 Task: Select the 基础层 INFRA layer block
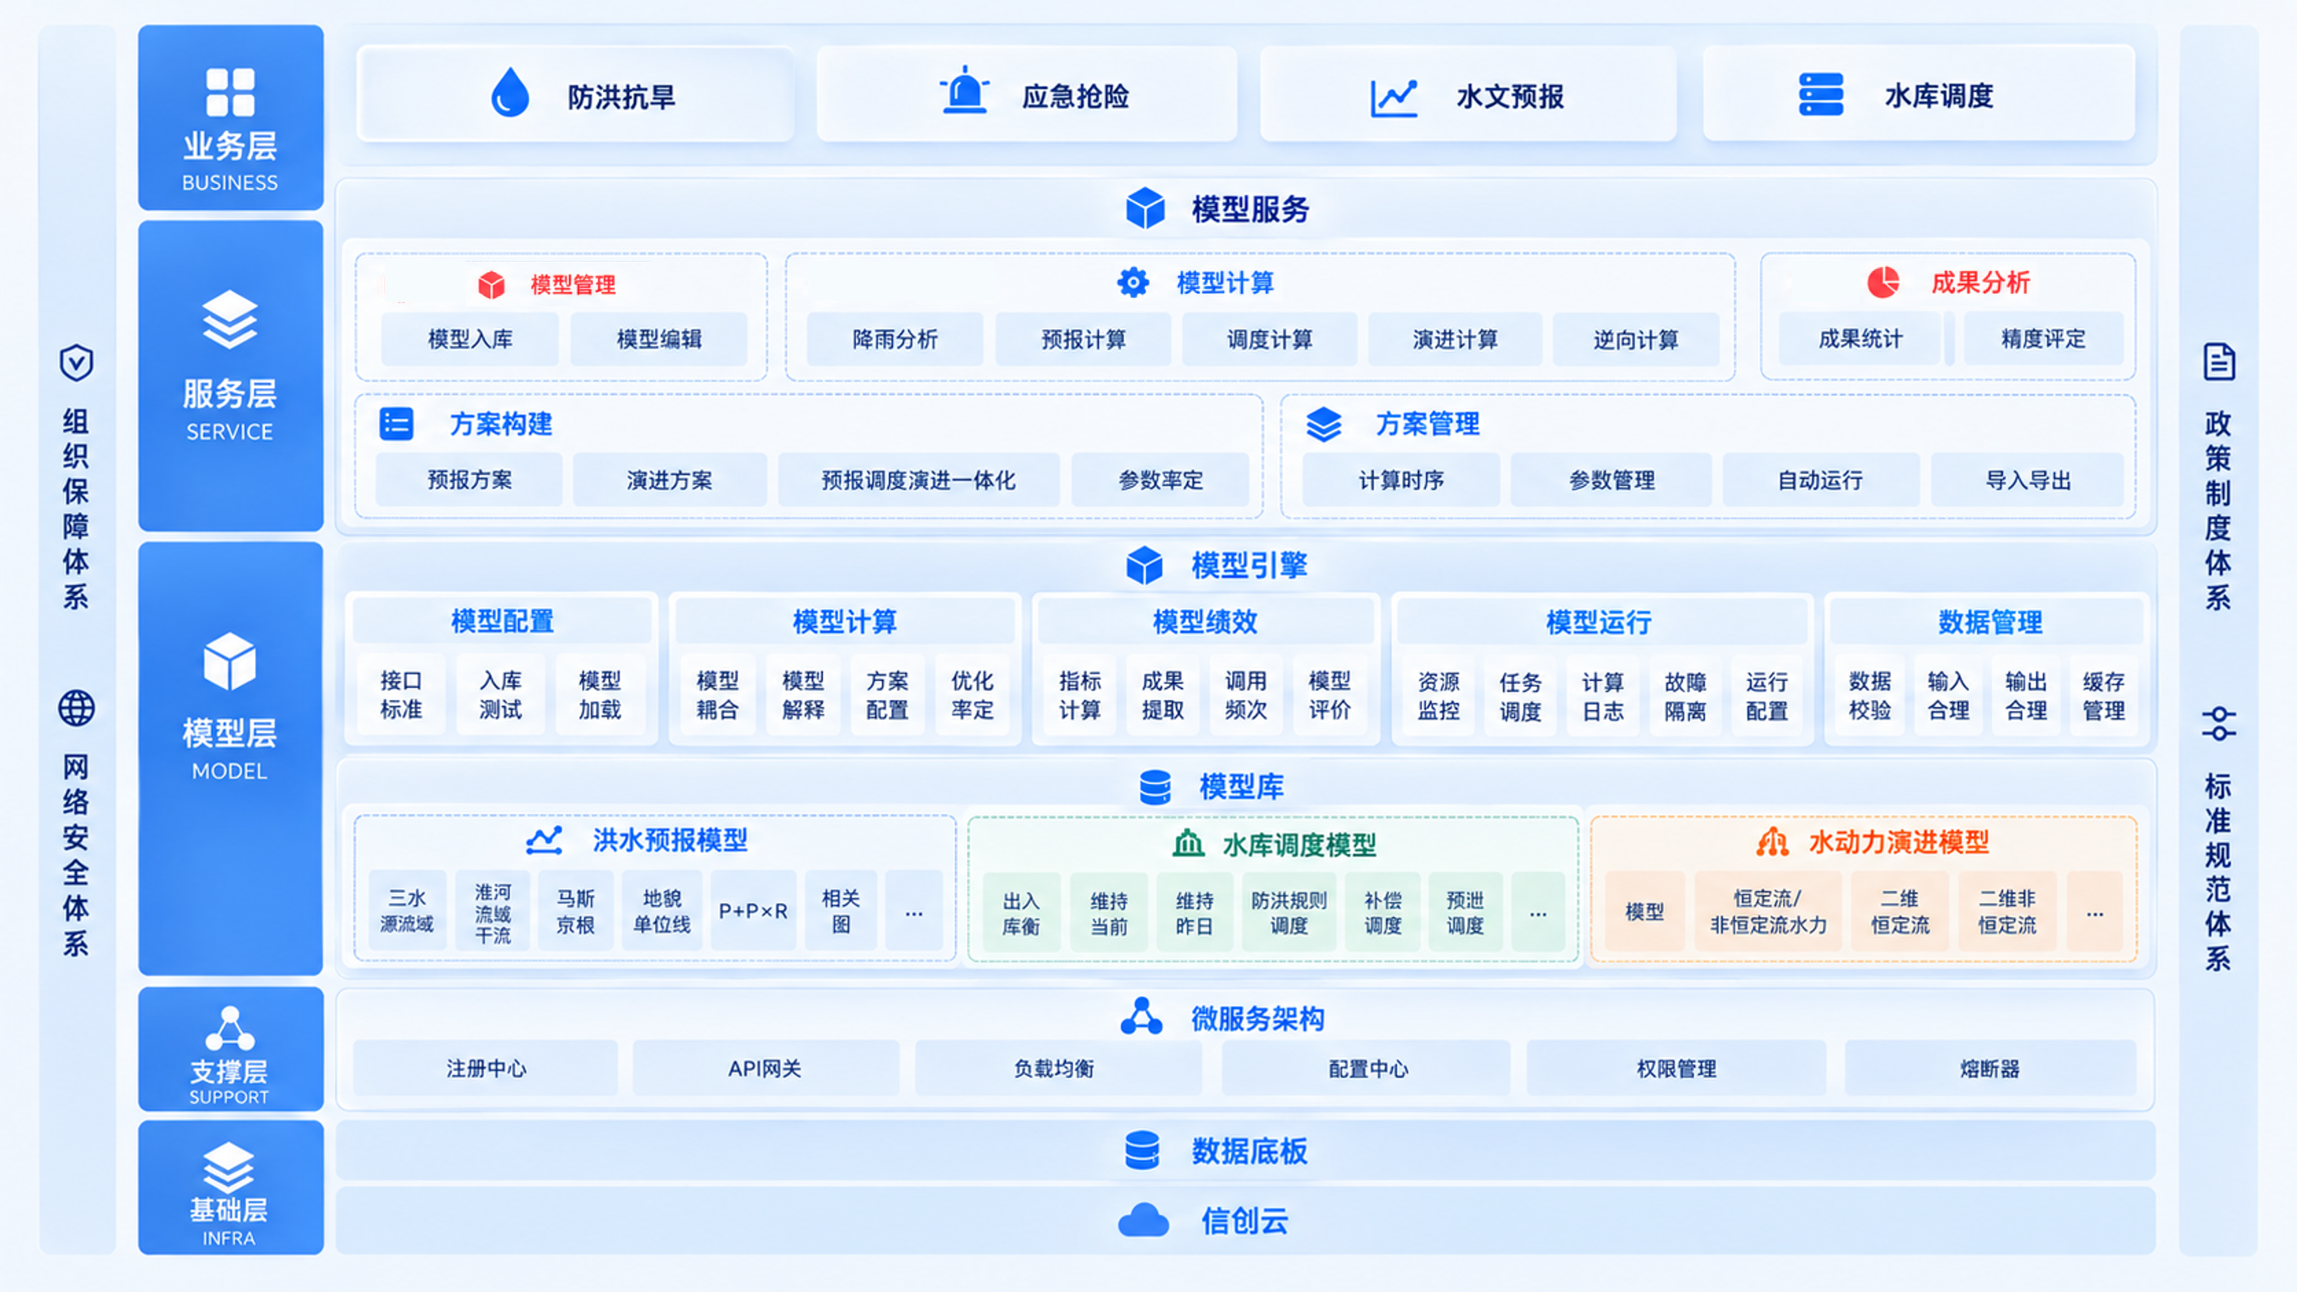click(x=231, y=1187)
